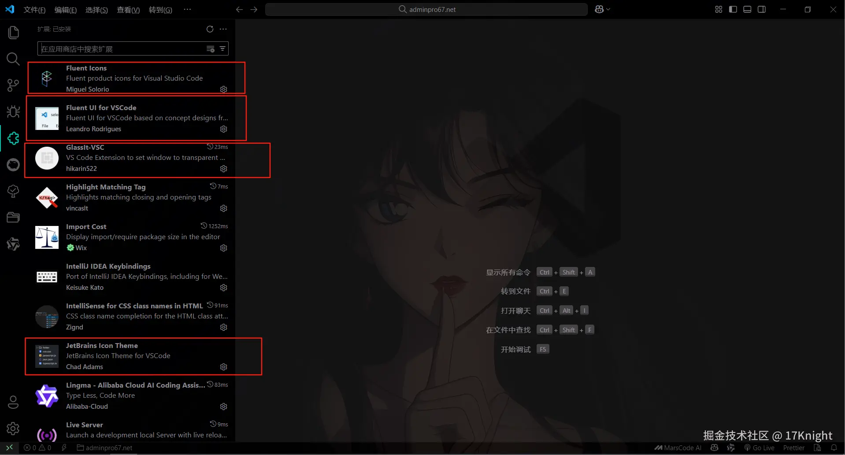Open the Run and Debug view
Image resolution: width=845 pixels, height=455 pixels.
pyautogui.click(x=13, y=111)
